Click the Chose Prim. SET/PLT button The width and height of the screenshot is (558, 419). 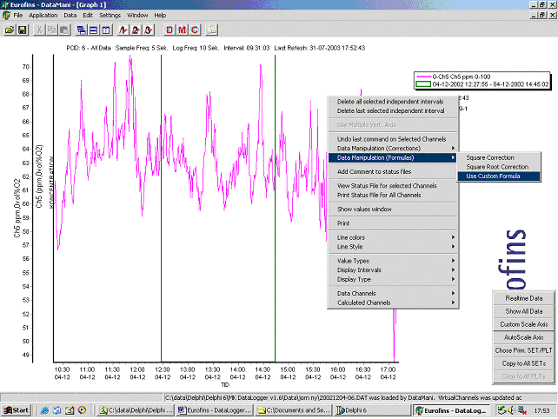point(524,350)
